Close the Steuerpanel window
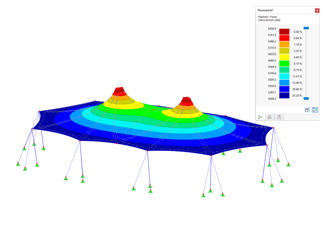Image resolution: width=328 pixels, height=246 pixels. (317, 10)
